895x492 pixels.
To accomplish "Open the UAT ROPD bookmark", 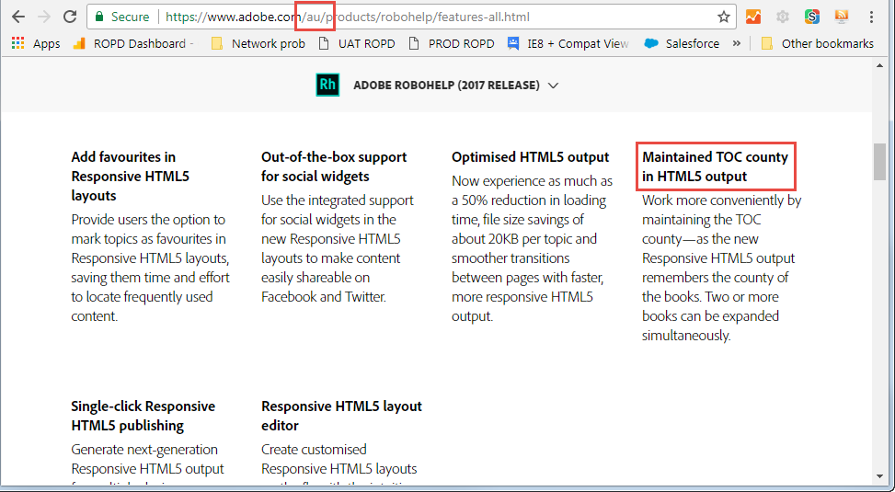I will tap(357, 43).
